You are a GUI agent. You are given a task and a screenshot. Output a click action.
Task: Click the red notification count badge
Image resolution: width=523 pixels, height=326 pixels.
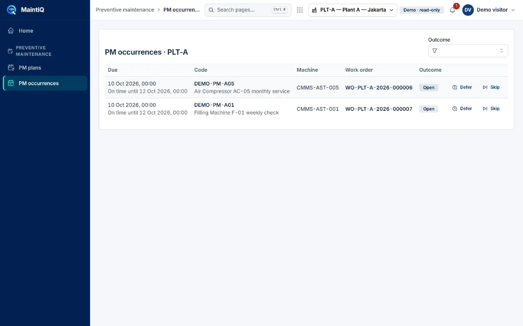(456, 6)
